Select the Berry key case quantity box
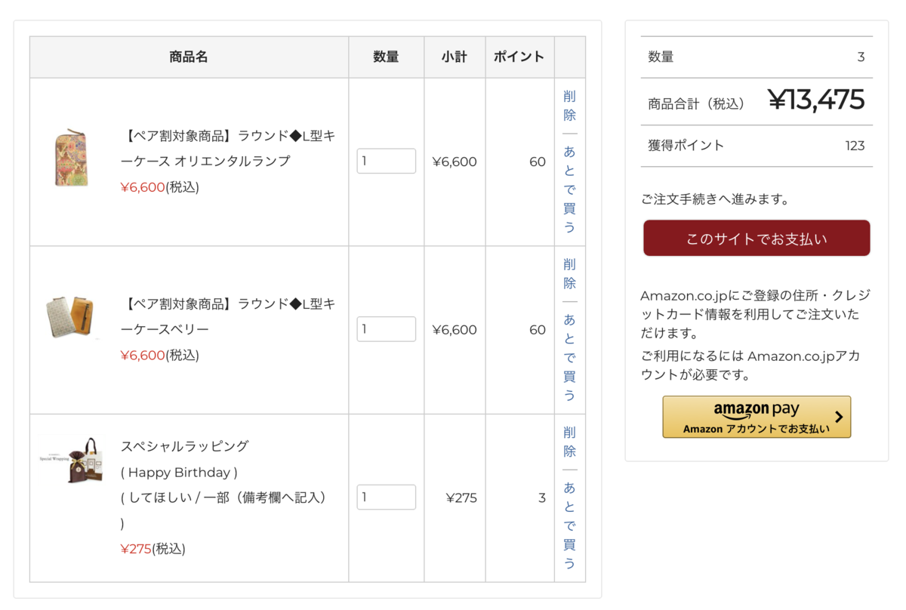The height and width of the screenshot is (610, 906). click(x=386, y=328)
